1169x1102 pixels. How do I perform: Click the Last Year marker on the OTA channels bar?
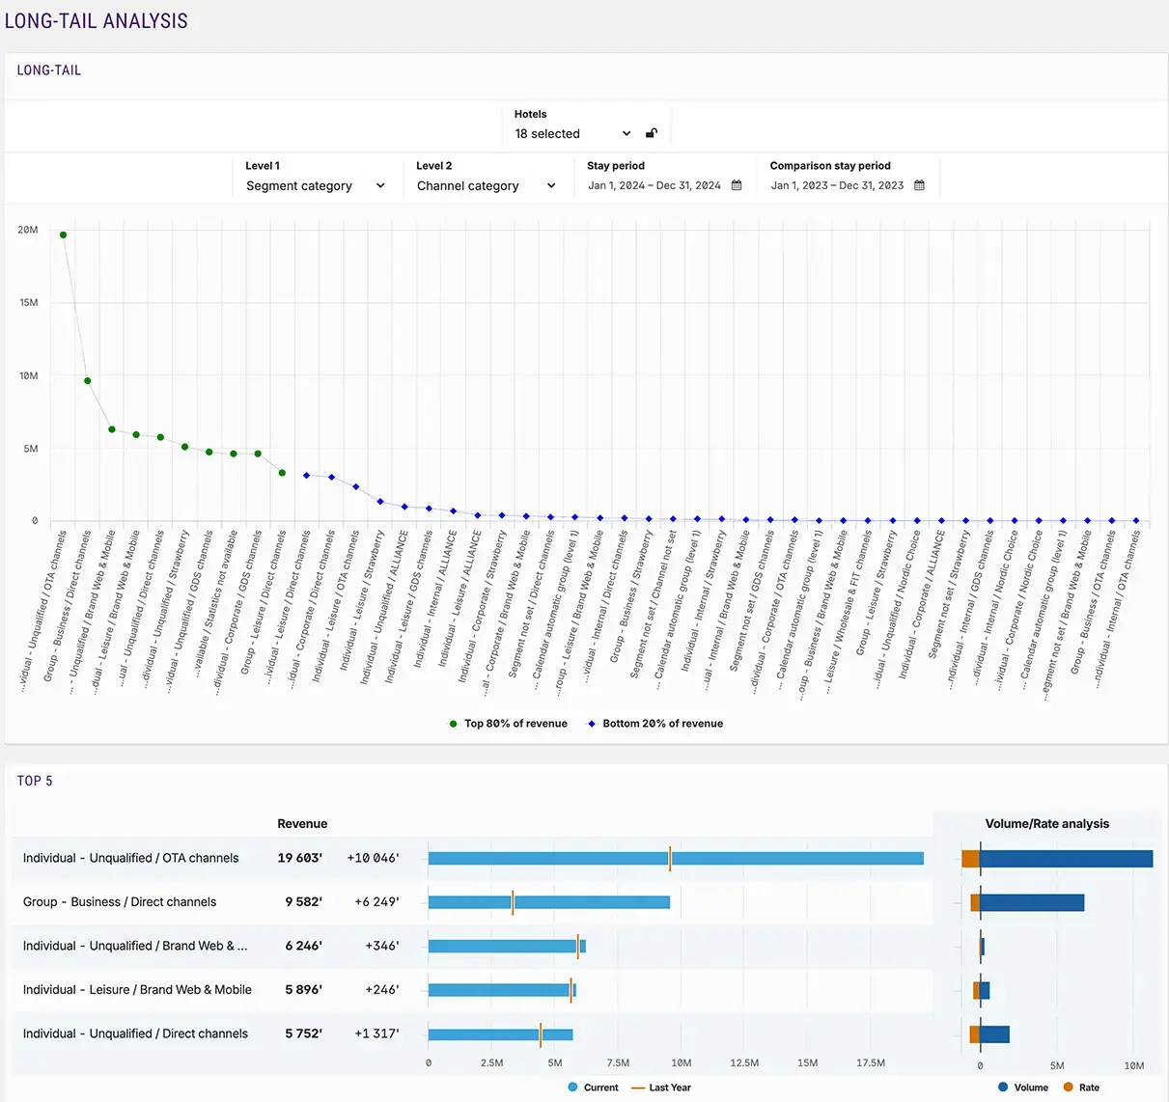(672, 857)
